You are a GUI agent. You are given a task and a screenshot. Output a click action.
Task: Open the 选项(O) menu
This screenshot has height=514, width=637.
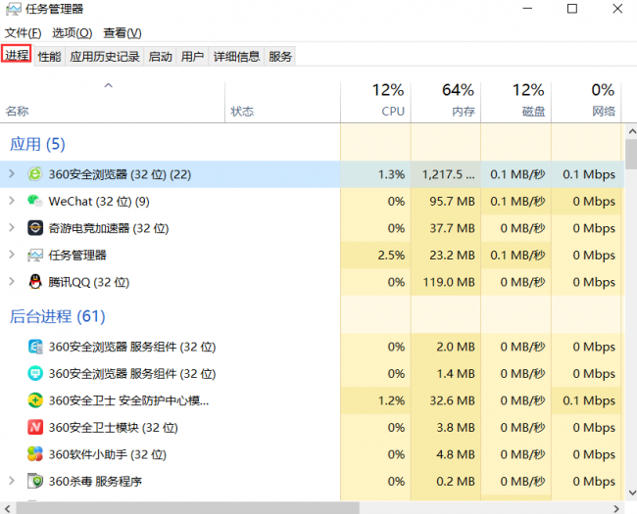coord(73,33)
